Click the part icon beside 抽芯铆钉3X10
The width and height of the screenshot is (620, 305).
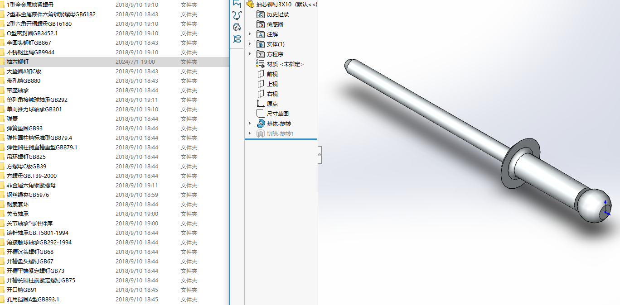coord(250,4)
